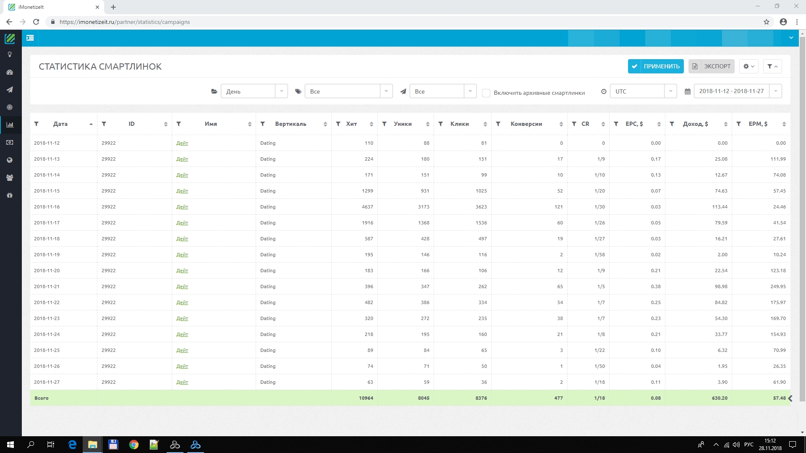Enable the Включить архивные смартлинки checkbox
The width and height of the screenshot is (806, 453).
tap(486, 93)
